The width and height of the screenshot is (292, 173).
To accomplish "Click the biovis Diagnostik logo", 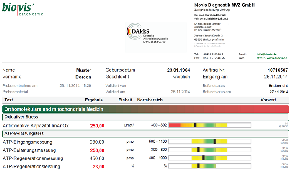I will [x=23, y=9].
